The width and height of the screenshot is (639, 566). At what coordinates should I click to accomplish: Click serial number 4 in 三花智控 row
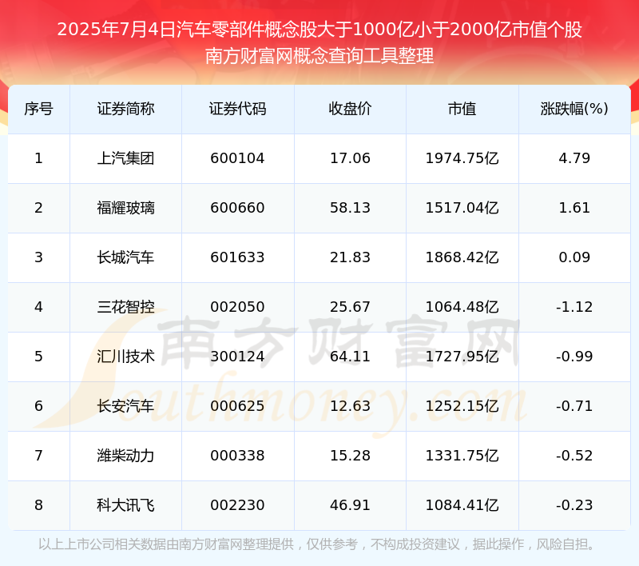click(x=38, y=307)
